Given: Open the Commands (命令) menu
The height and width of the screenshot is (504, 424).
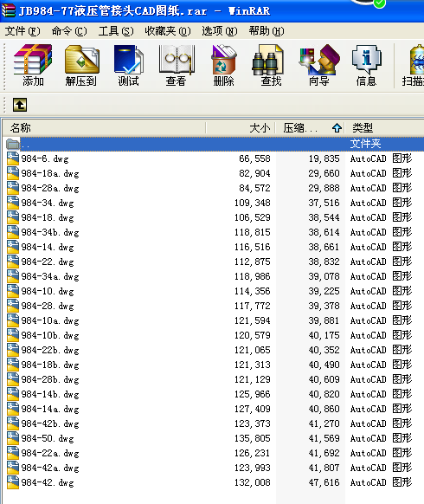Looking at the screenshot, I should click(x=69, y=31).
